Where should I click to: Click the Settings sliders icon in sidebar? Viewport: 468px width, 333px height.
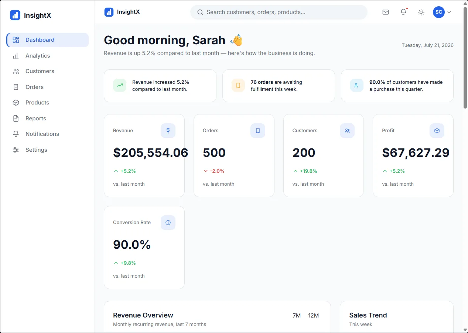pos(16,150)
